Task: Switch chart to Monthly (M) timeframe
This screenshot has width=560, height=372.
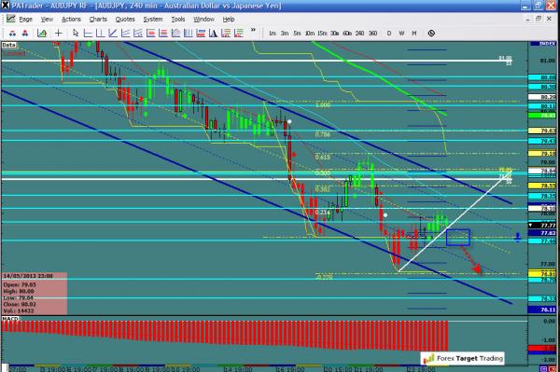Action: [413, 34]
